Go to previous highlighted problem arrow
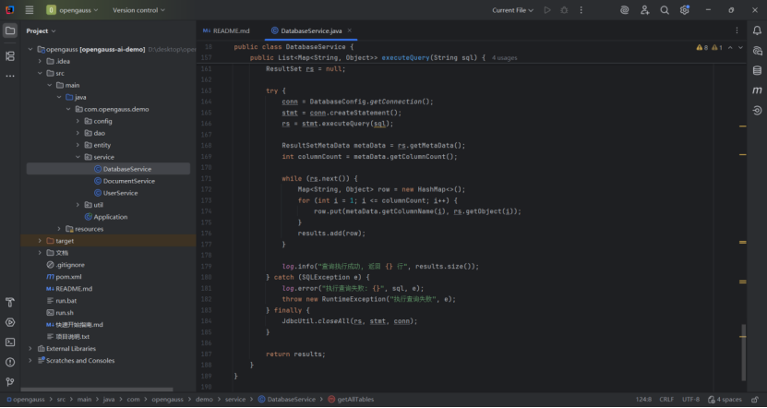This screenshot has width=767, height=408. [730, 47]
